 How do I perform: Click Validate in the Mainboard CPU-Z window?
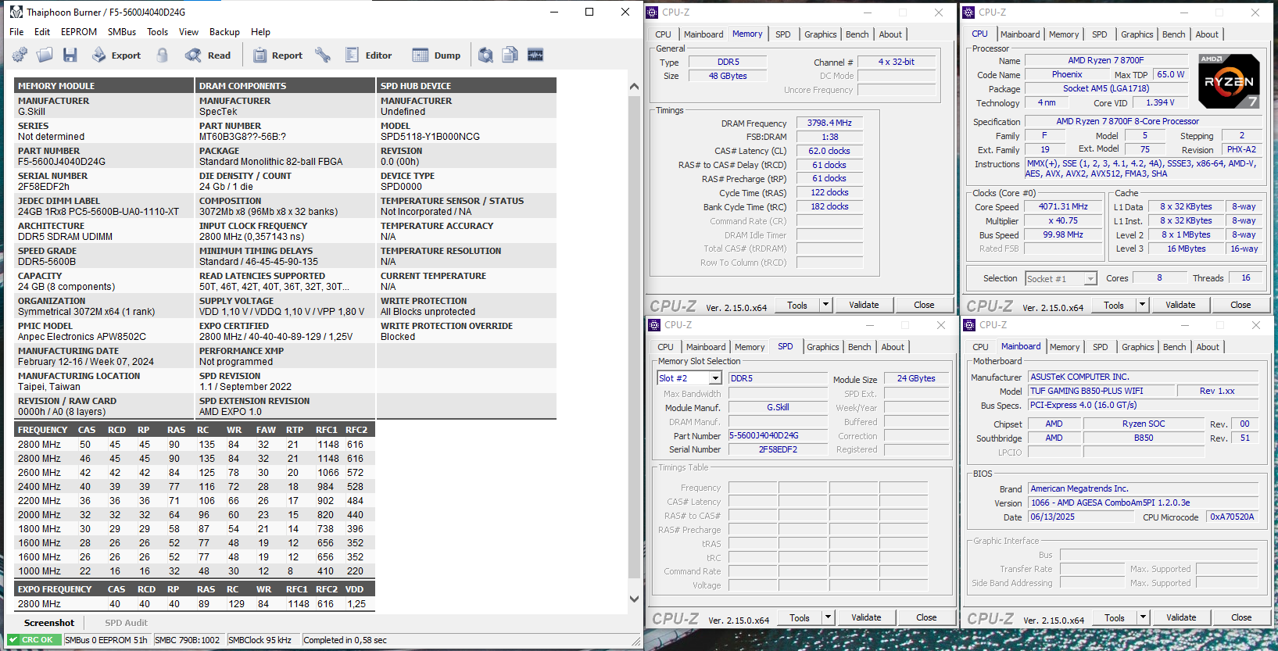pos(1180,617)
